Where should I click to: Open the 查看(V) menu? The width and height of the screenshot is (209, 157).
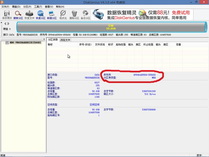(x=49, y=7)
